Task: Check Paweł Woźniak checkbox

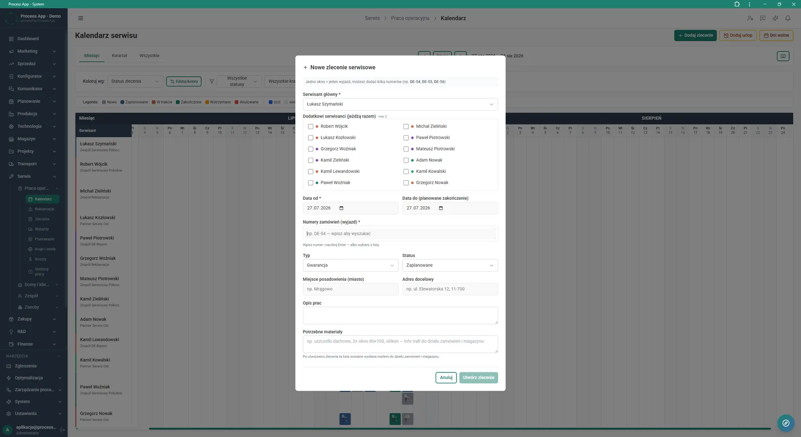Action: [310, 183]
